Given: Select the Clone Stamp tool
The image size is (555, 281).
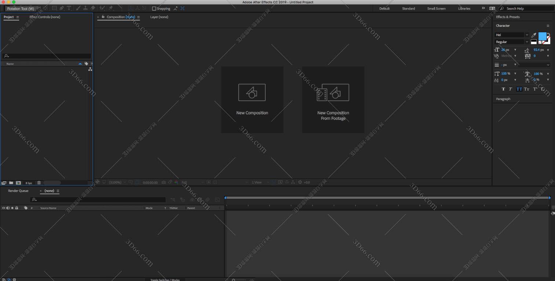Looking at the screenshot, I should pos(85,8).
